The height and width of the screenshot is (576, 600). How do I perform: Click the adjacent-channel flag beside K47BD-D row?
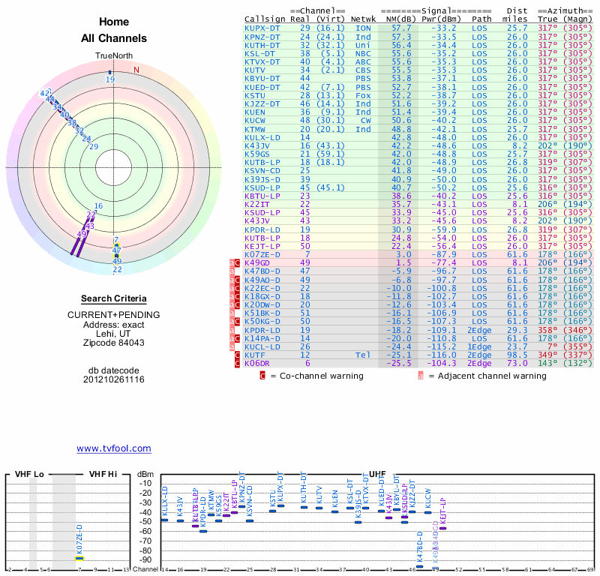click(x=232, y=271)
